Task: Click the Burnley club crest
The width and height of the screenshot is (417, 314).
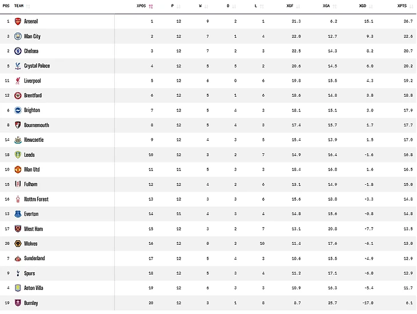Action: (18, 303)
